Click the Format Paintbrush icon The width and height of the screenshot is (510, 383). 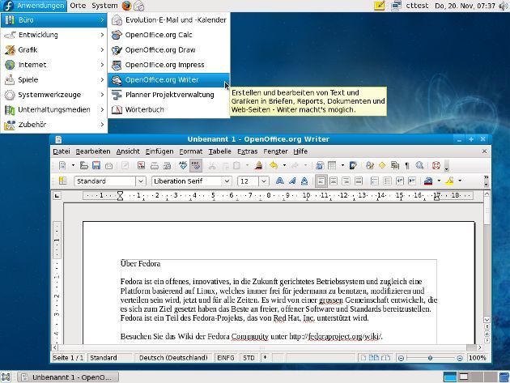[258, 166]
